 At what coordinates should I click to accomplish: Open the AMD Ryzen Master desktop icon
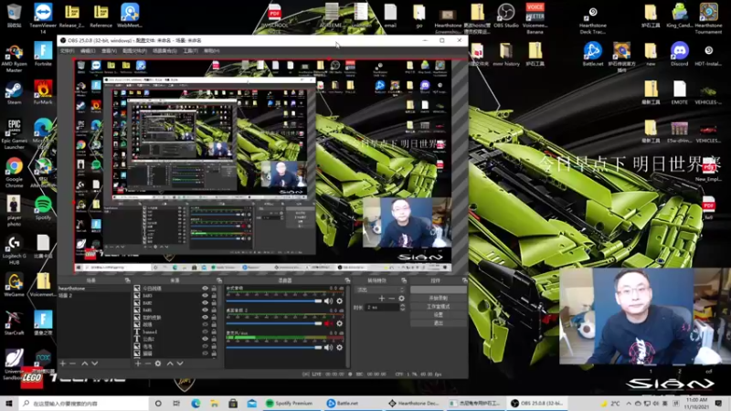14,58
